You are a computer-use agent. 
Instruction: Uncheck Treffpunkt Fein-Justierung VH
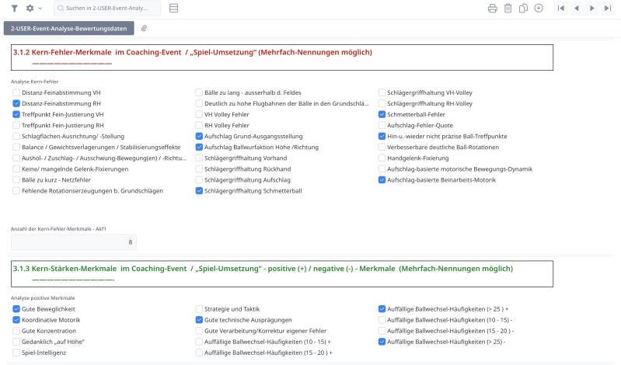click(16, 114)
